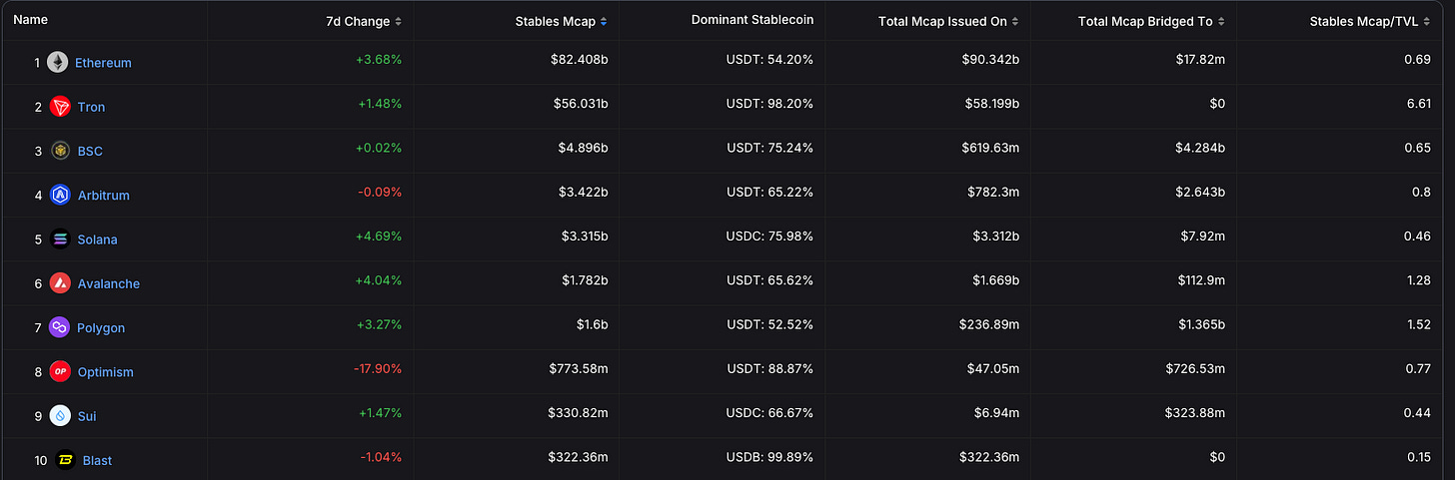The width and height of the screenshot is (1455, 480).
Task: Sort by Total Mcap Issued On
Action: 948,21
